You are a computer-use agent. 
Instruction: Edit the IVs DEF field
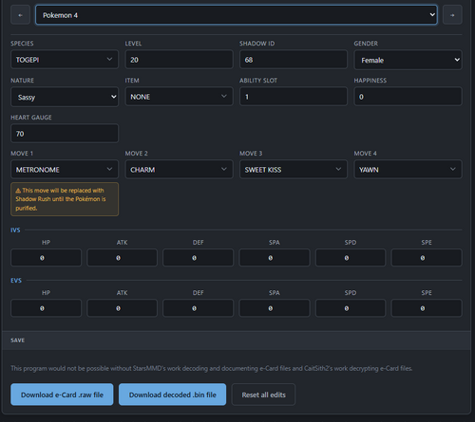(x=199, y=258)
